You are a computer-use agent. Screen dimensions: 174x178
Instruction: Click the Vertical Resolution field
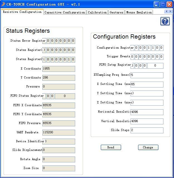point(147,121)
